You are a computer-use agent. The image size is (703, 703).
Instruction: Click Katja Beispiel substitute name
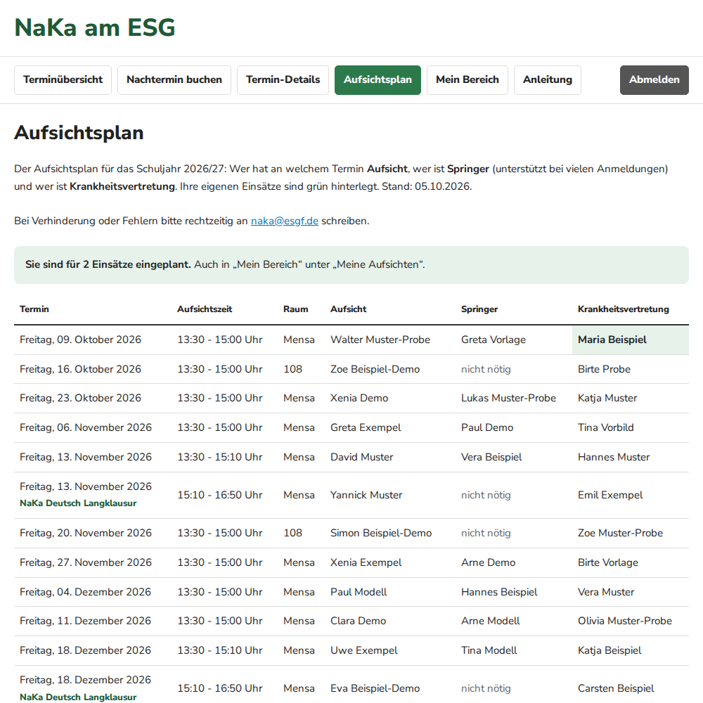(x=610, y=650)
